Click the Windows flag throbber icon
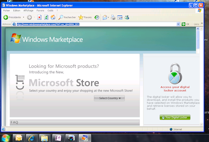Image resolution: width=209 pixels, height=142 pixels. 199,10
